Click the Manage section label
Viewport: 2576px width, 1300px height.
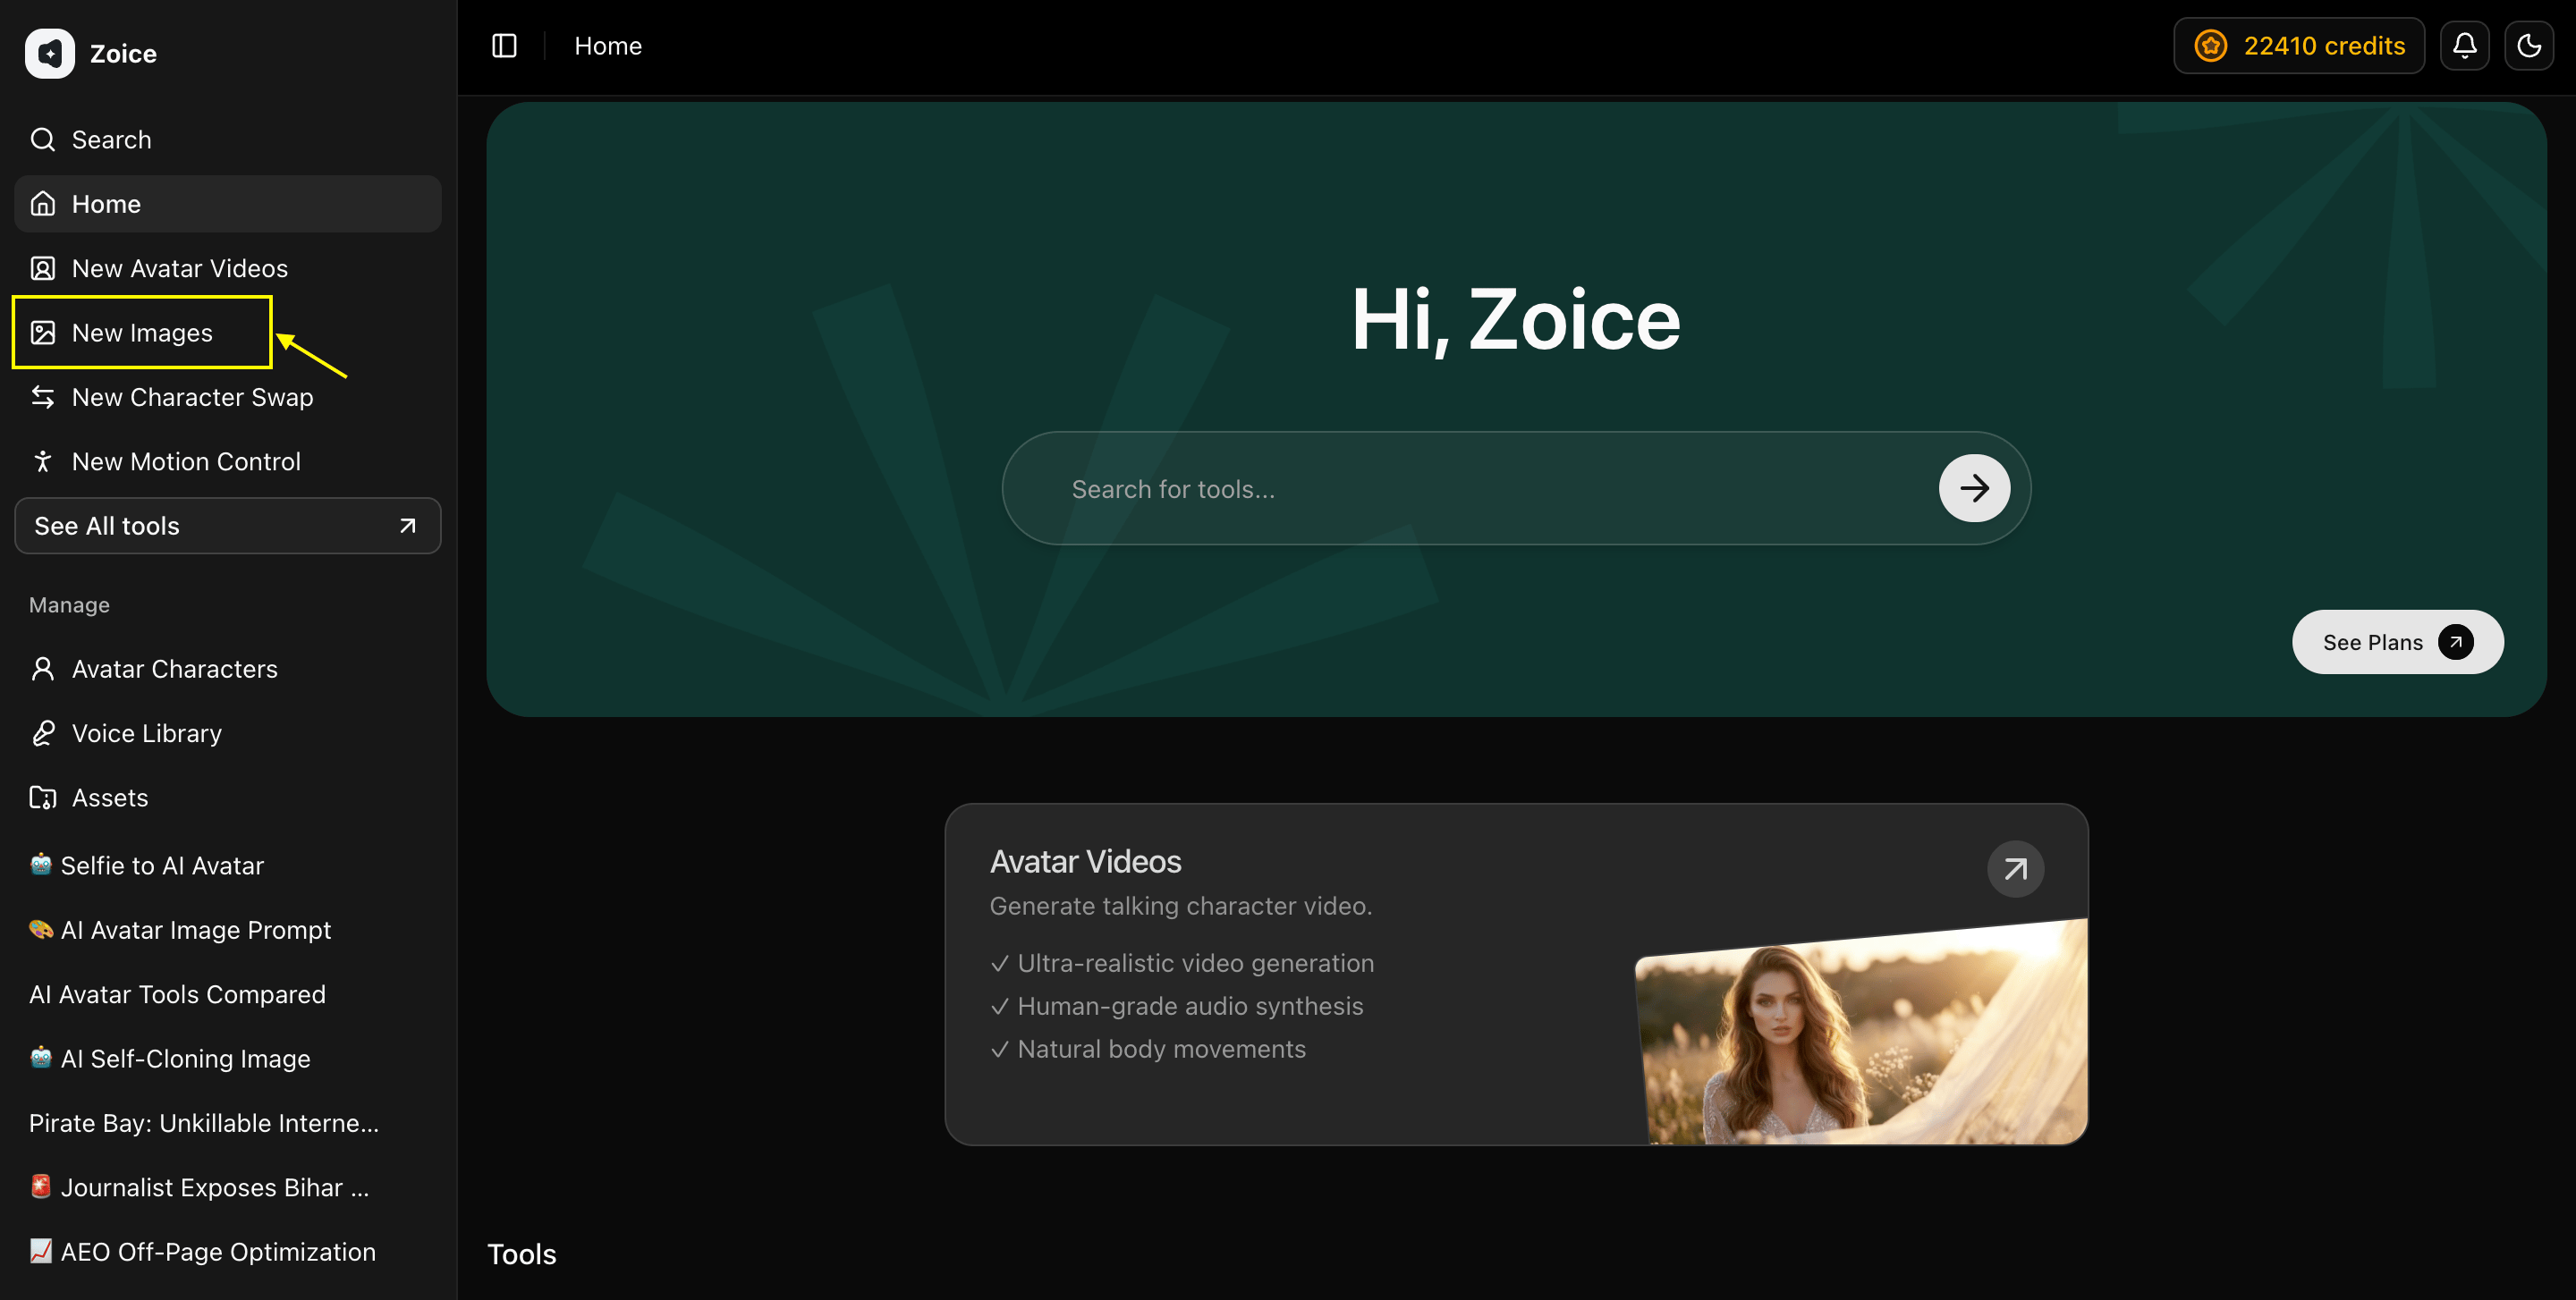pos(69,605)
